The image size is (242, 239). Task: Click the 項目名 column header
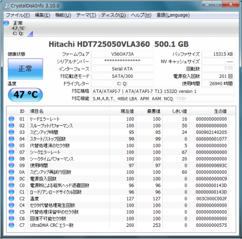click(69, 111)
